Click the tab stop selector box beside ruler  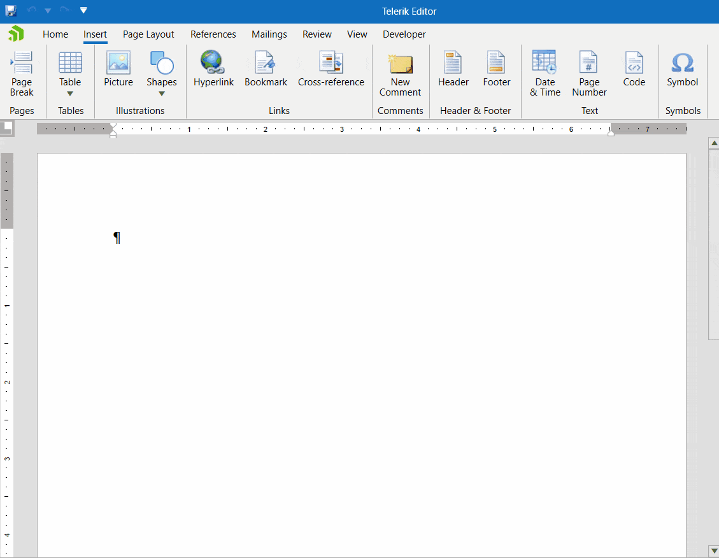[6, 127]
